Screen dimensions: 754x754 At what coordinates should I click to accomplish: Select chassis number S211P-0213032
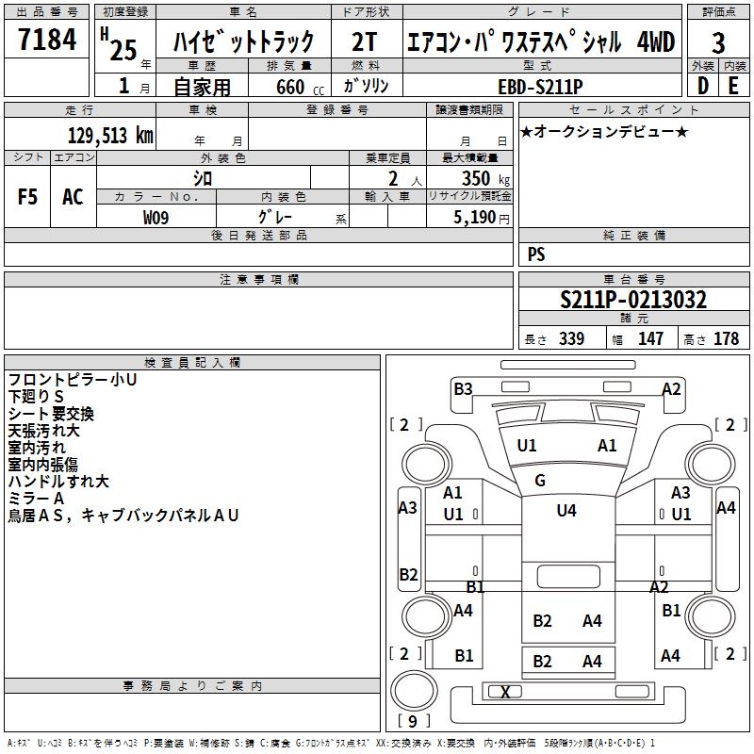[633, 300]
